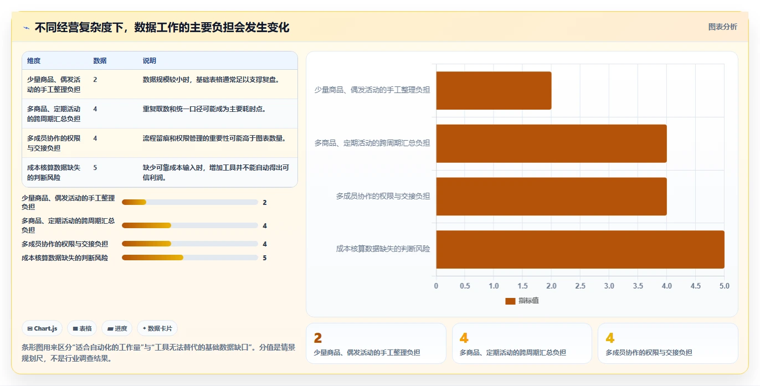
Task: Click the description 数据规模较小时，基础表格通常足以支撑复盘
Action: [x=211, y=79]
